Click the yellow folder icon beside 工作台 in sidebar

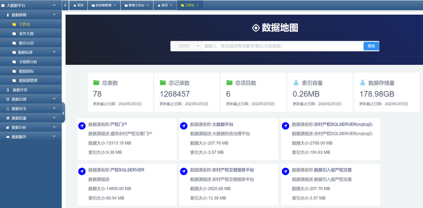(x=14, y=24)
